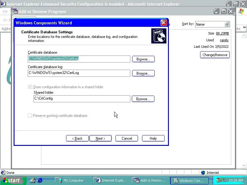Click the wizard's CD box icon

159,36
